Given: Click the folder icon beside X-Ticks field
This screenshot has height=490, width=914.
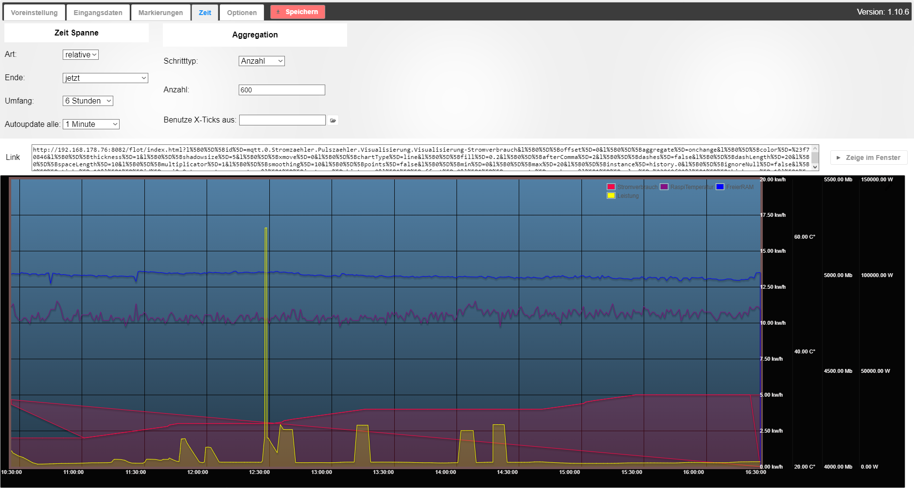Looking at the screenshot, I should pyautogui.click(x=333, y=121).
